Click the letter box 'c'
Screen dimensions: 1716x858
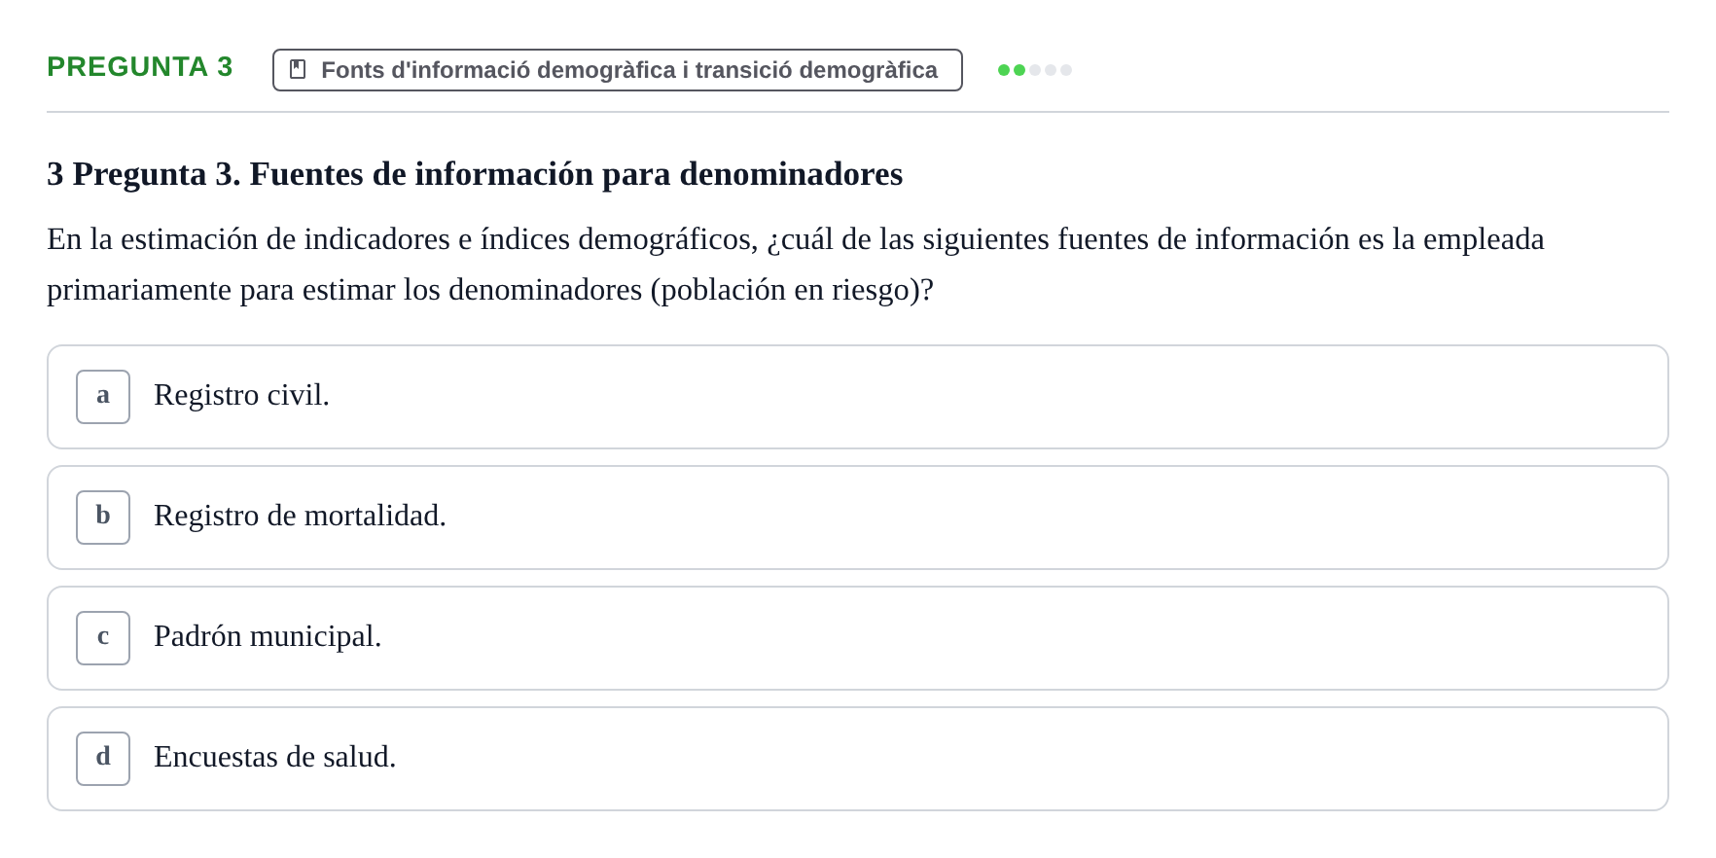[103, 638]
